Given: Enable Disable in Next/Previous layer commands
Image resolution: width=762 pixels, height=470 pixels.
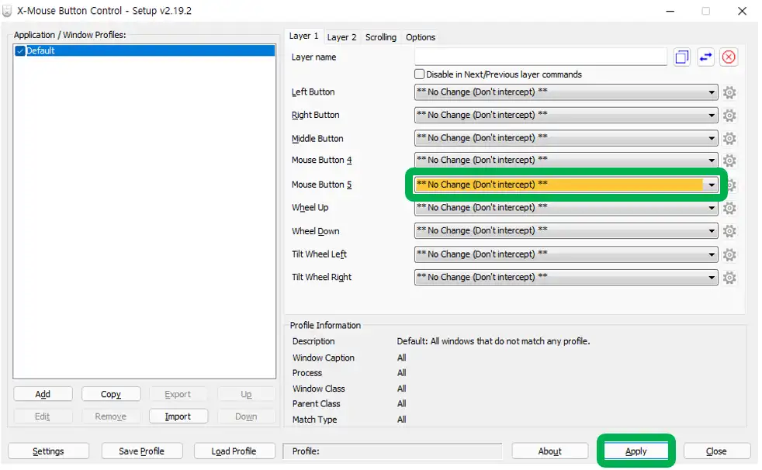Looking at the screenshot, I should click(x=420, y=74).
